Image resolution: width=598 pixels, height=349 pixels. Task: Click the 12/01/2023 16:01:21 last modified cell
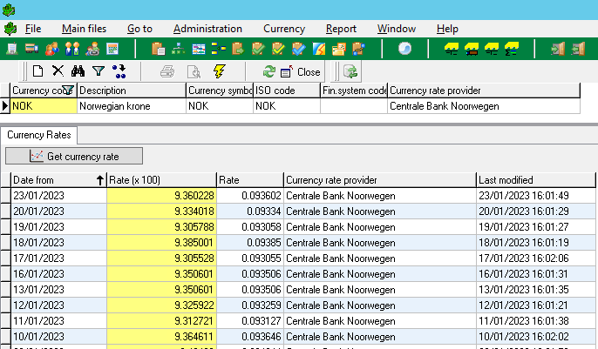click(536, 305)
